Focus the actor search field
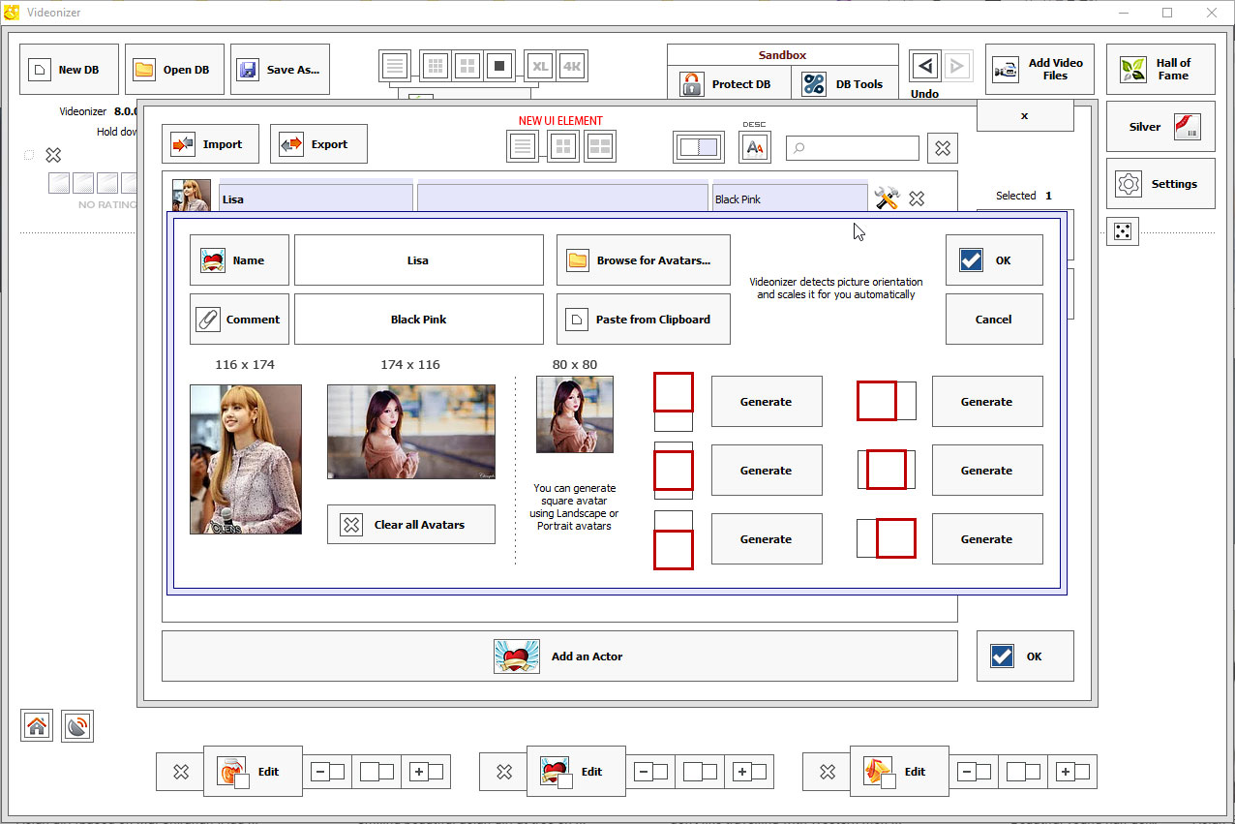The image size is (1235, 824). pos(853,148)
